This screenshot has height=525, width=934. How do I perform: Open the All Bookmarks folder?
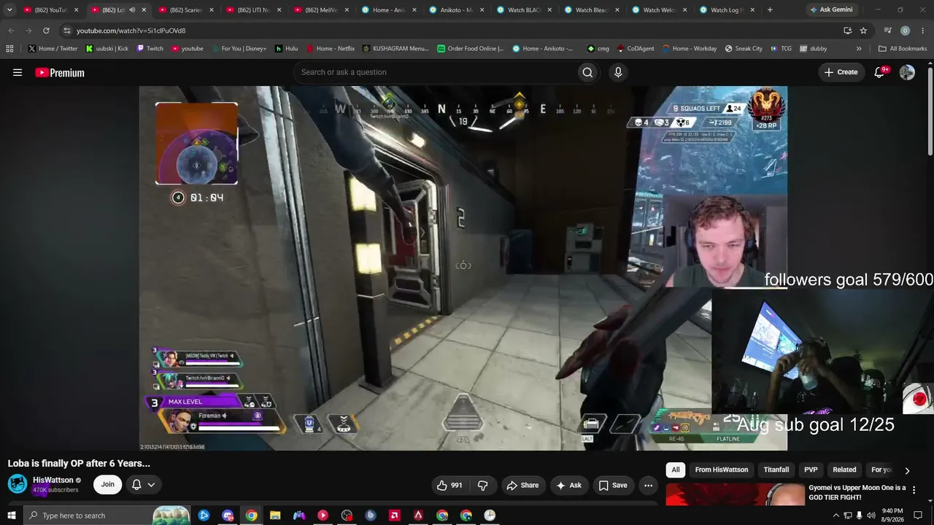(903, 49)
